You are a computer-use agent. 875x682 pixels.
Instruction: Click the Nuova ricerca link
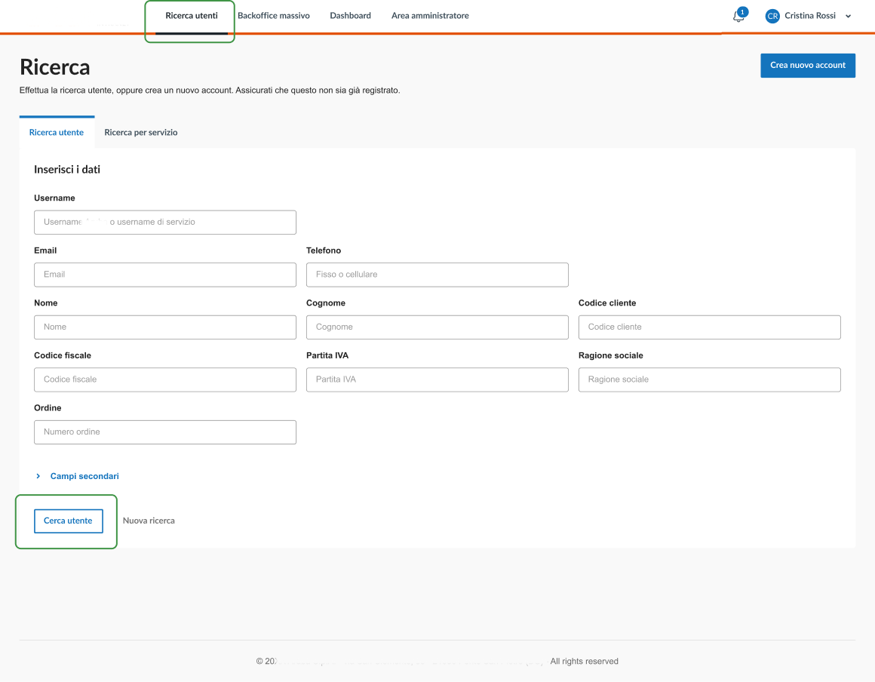coord(149,521)
